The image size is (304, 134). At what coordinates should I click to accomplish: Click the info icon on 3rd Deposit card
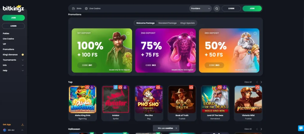(255, 33)
